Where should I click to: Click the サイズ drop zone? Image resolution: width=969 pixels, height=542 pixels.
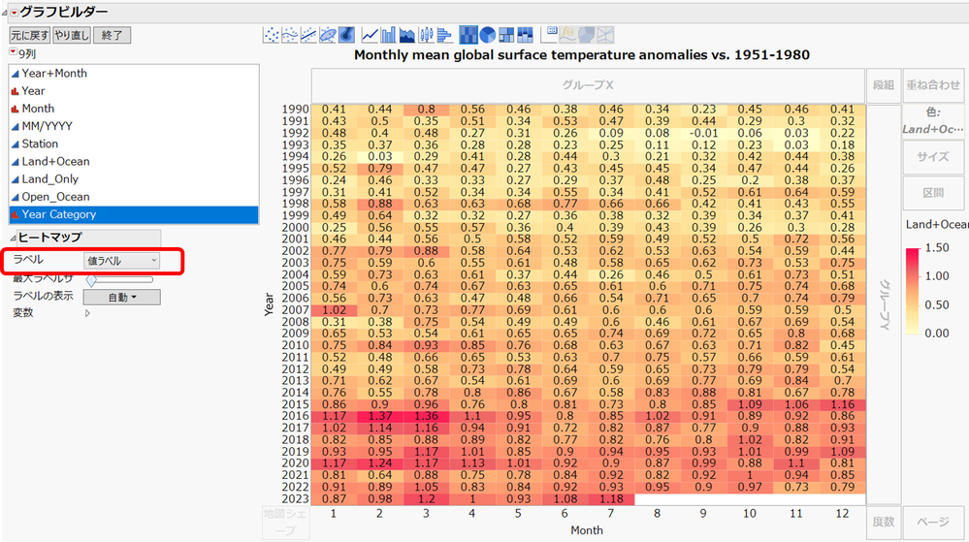(x=933, y=157)
